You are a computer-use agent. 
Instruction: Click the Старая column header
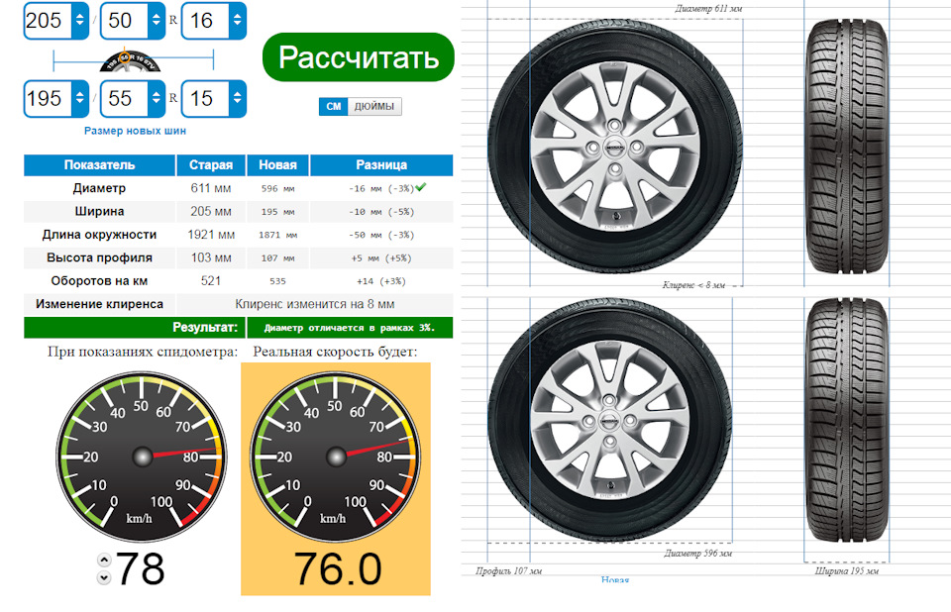click(211, 165)
